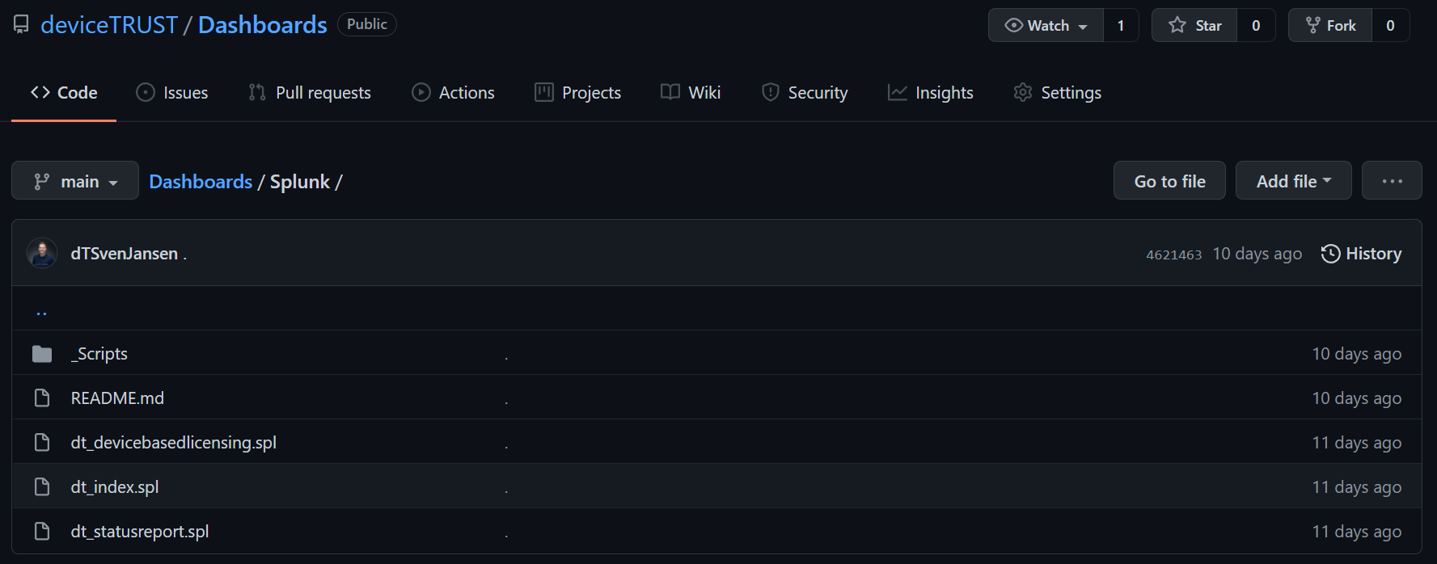The height and width of the screenshot is (564, 1437).
Task: Expand the Watch notifications dropdown arrow
Action: coord(1083,27)
